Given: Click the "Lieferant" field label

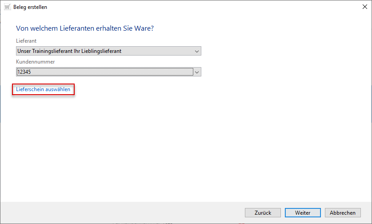Looking at the screenshot, I should (x=26, y=41).
